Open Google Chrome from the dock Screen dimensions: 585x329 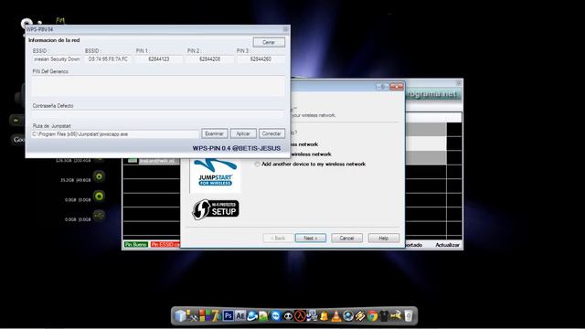tap(372, 316)
